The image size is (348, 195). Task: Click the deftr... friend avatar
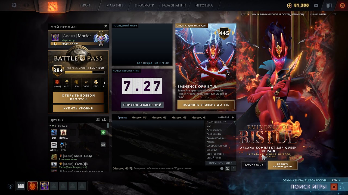tap(63, 132)
